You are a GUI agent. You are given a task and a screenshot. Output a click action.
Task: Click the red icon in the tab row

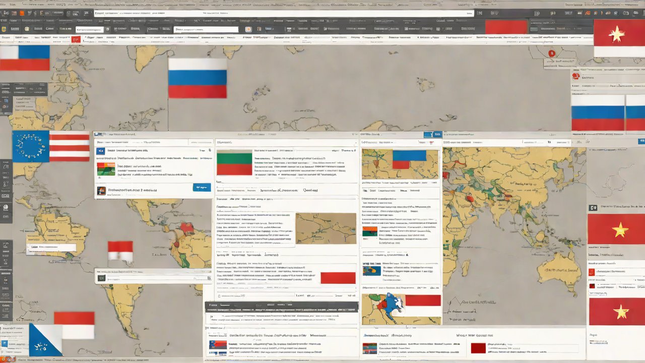pos(76,39)
